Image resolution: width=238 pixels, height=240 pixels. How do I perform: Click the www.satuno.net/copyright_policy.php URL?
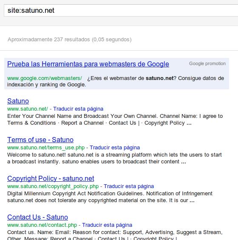53,186
